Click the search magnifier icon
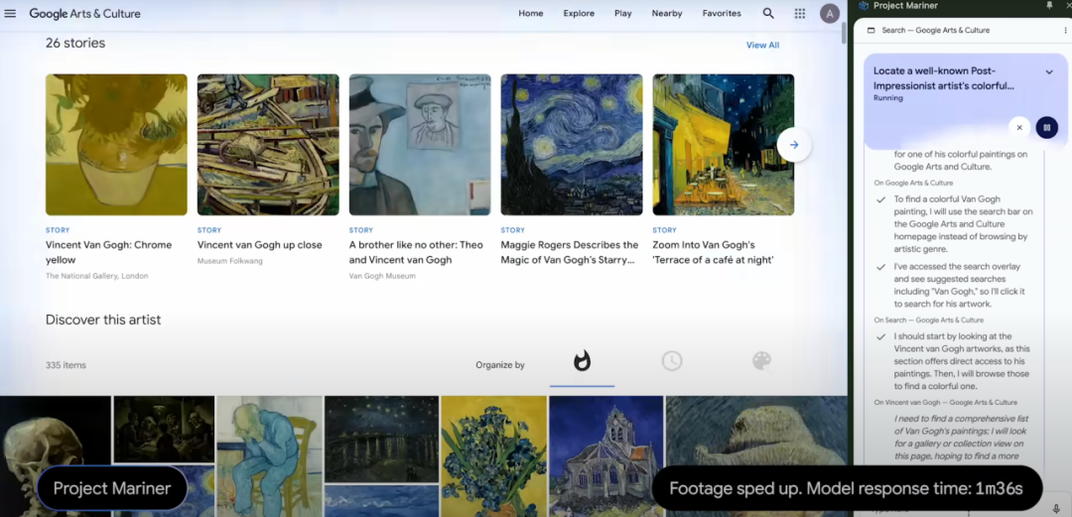Screen dimensions: 1072x517 pyautogui.click(x=768, y=14)
